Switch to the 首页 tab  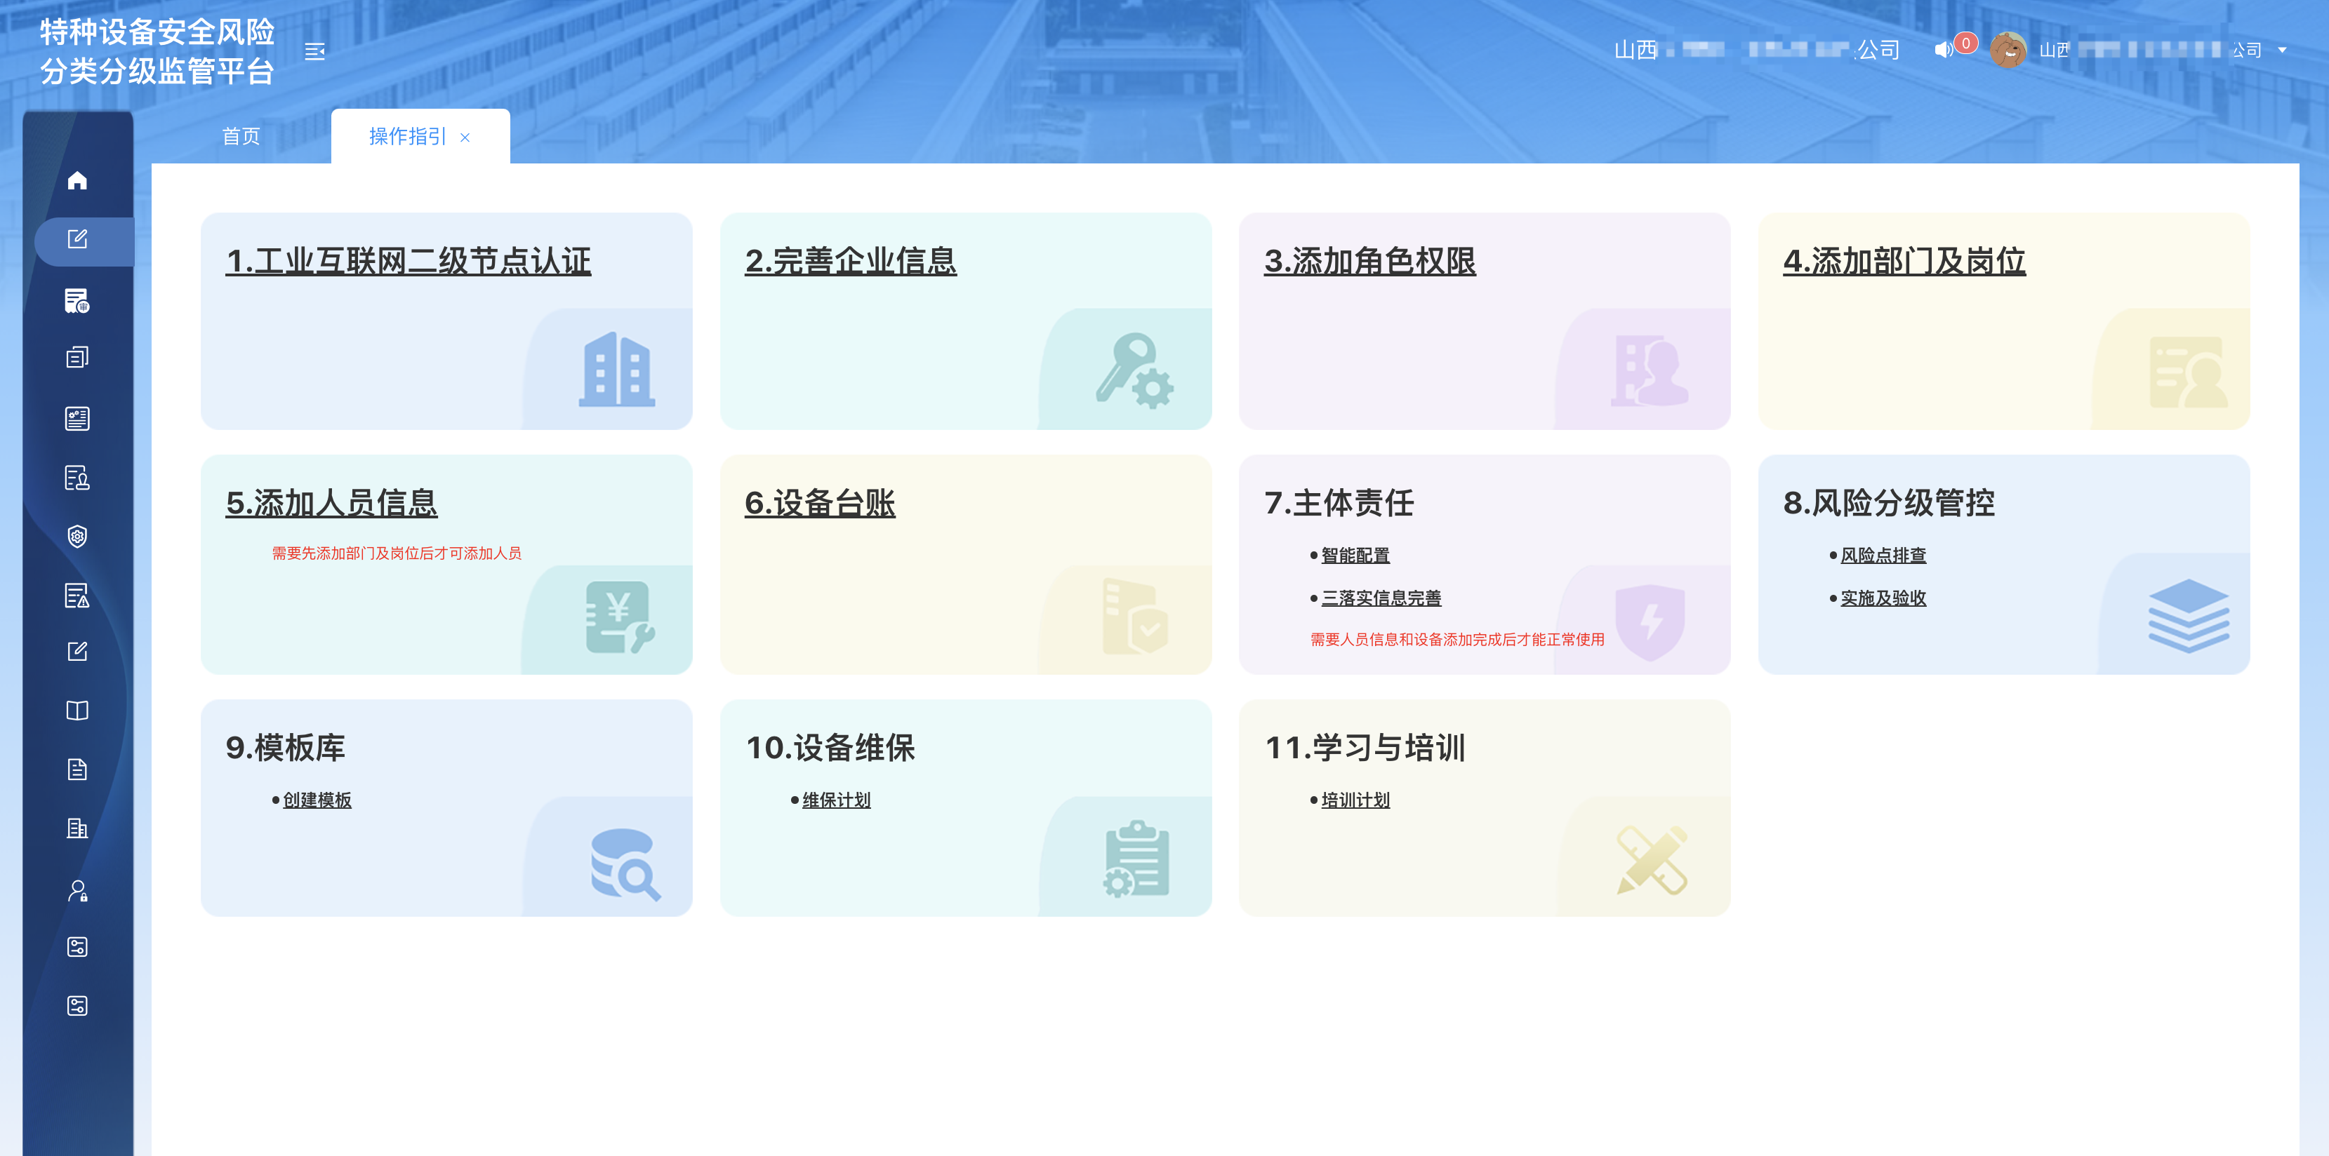point(241,137)
